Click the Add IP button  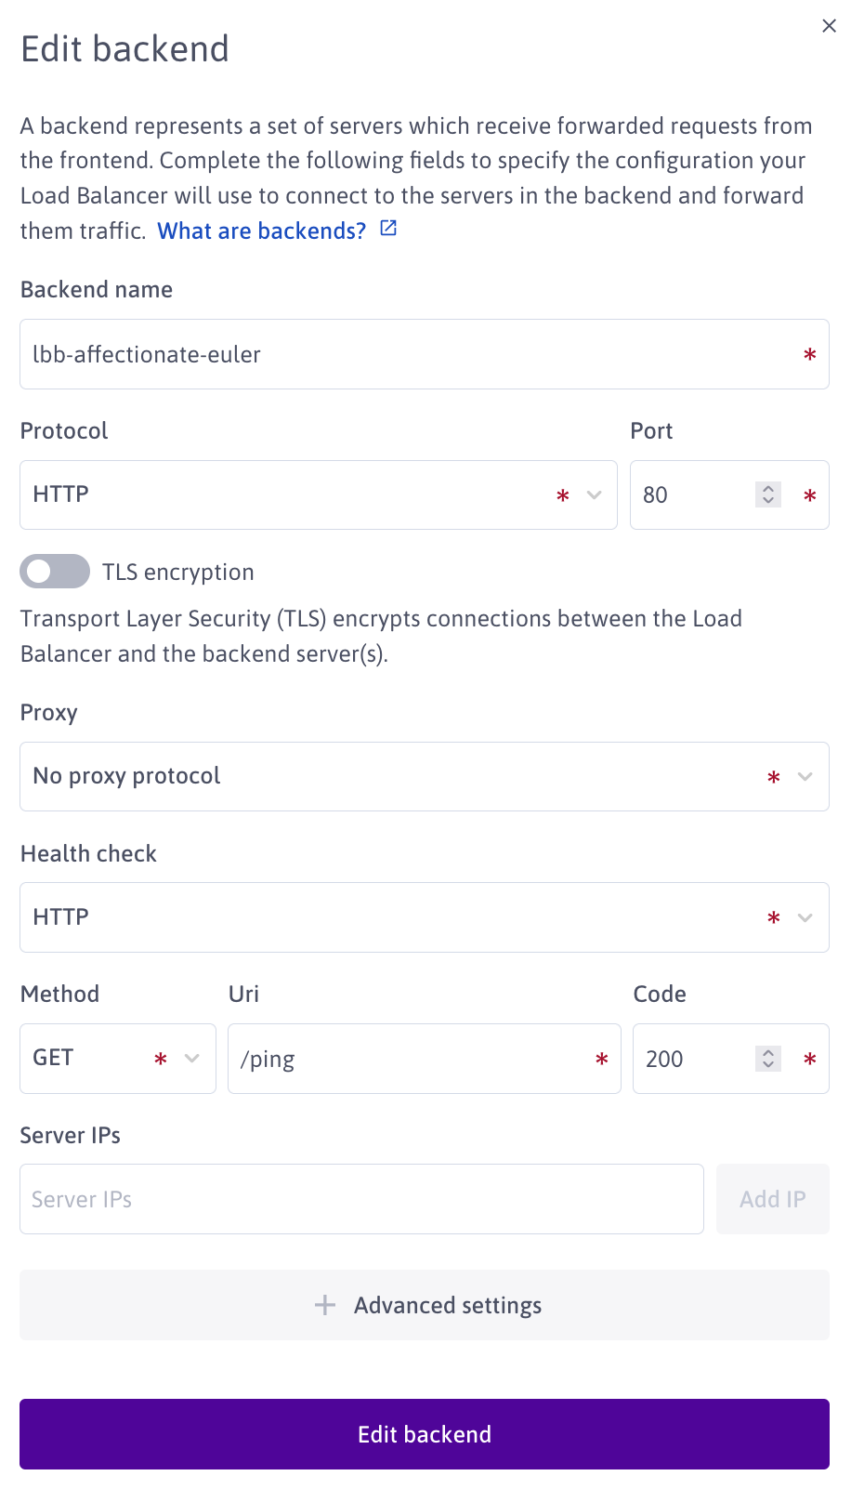[772, 1199]
